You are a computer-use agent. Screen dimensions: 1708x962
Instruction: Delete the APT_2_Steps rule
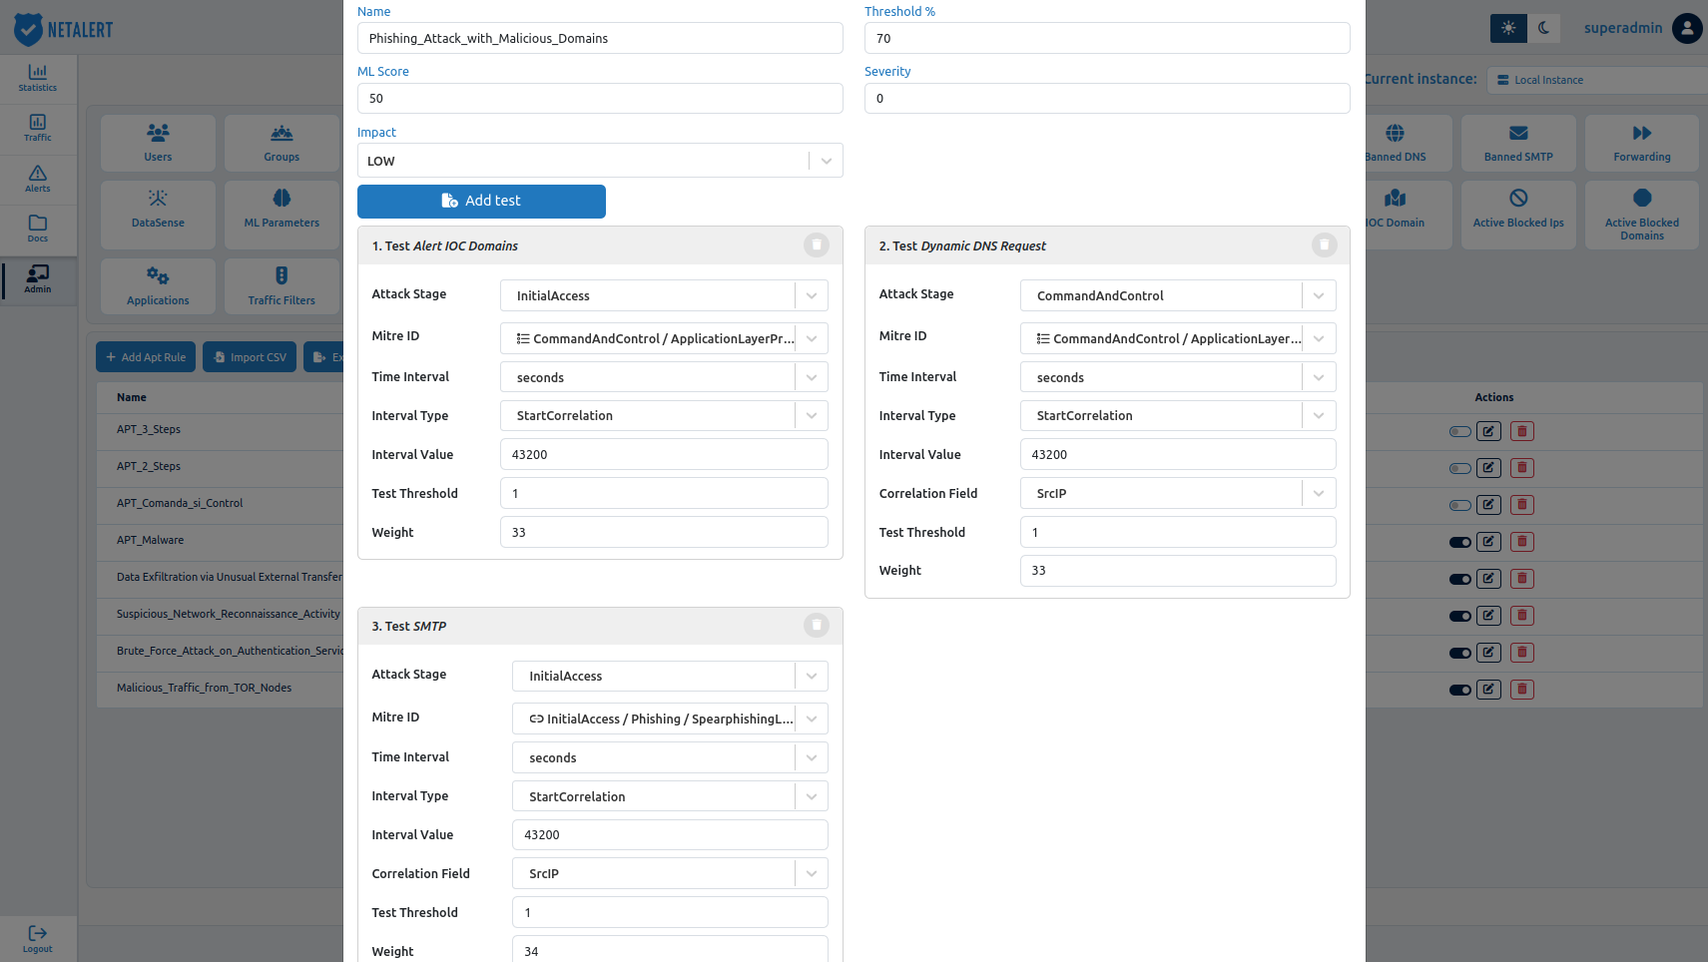click(x=1522, y=468)
